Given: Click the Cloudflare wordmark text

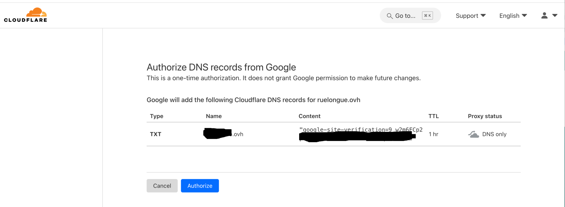Looking at the screenshot, I should coord(25,20).
